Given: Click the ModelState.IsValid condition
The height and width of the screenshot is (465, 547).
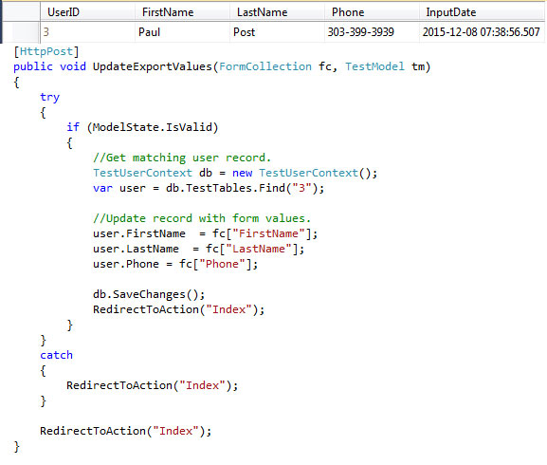Looking at the screenshot, I should (x=153, y=127).
